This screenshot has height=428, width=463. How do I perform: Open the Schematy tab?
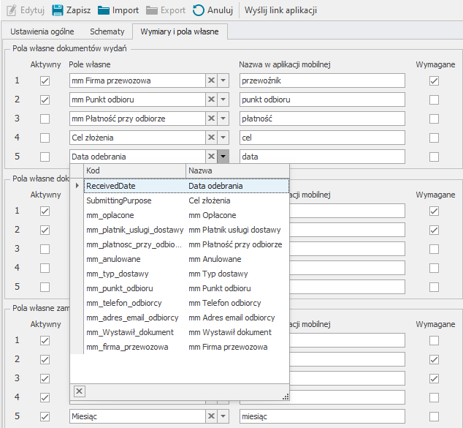(107, 32)
